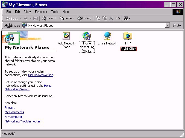Click the Move To toolbar icon
Screen dimensions: 185x138
98,18
